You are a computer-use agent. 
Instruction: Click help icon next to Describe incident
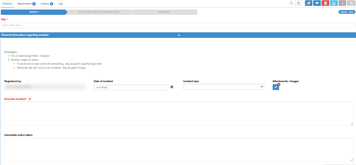(x=30, y=99)
